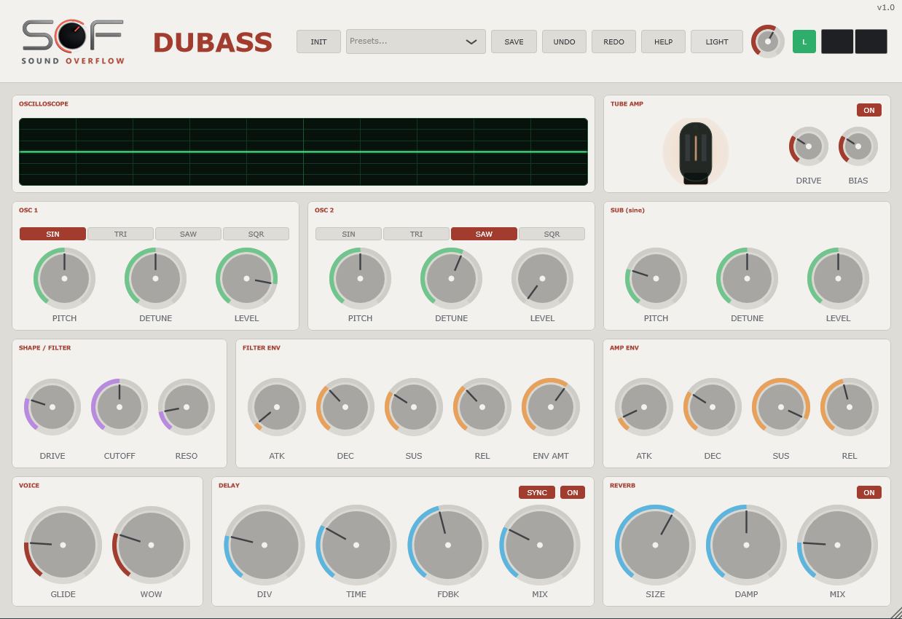Select TRI waveform for OSC 1
This screenshot has width=902, height=619.
[x=120, y=234]
